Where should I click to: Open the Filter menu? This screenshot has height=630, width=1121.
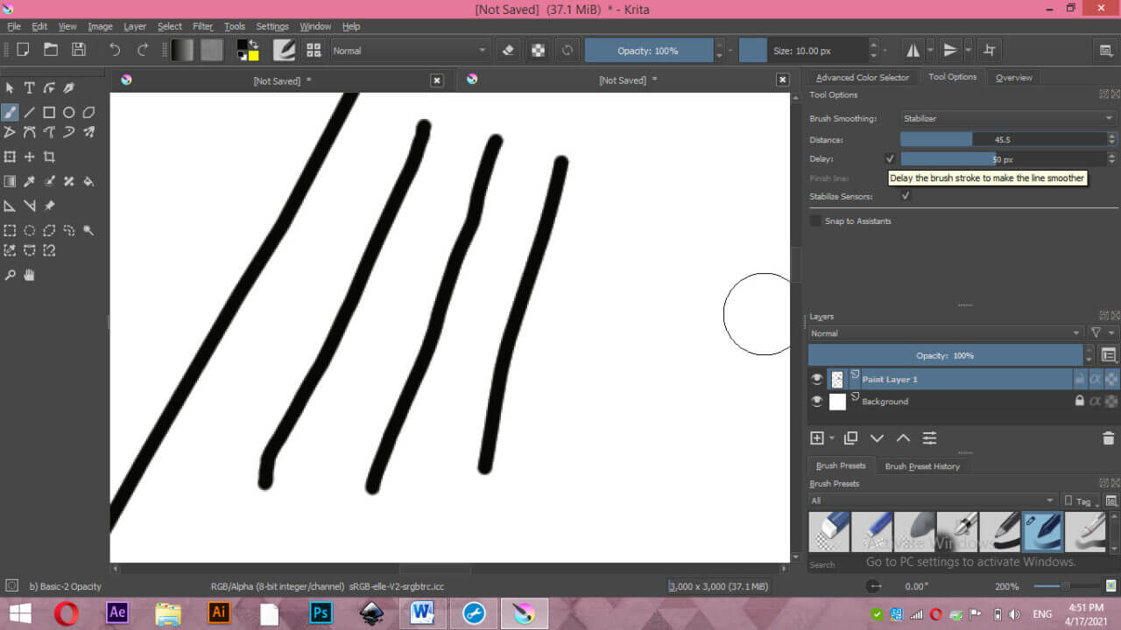pos(202,25)
